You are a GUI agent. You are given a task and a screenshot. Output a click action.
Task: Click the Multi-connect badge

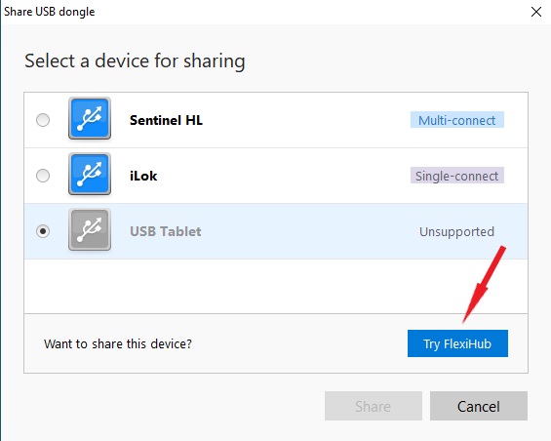[457, 120]
